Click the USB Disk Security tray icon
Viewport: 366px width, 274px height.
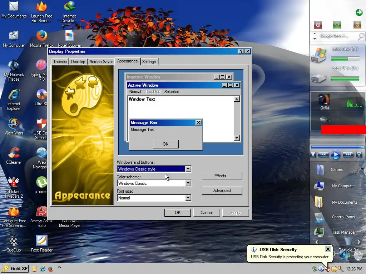click(x=328, y=270)
